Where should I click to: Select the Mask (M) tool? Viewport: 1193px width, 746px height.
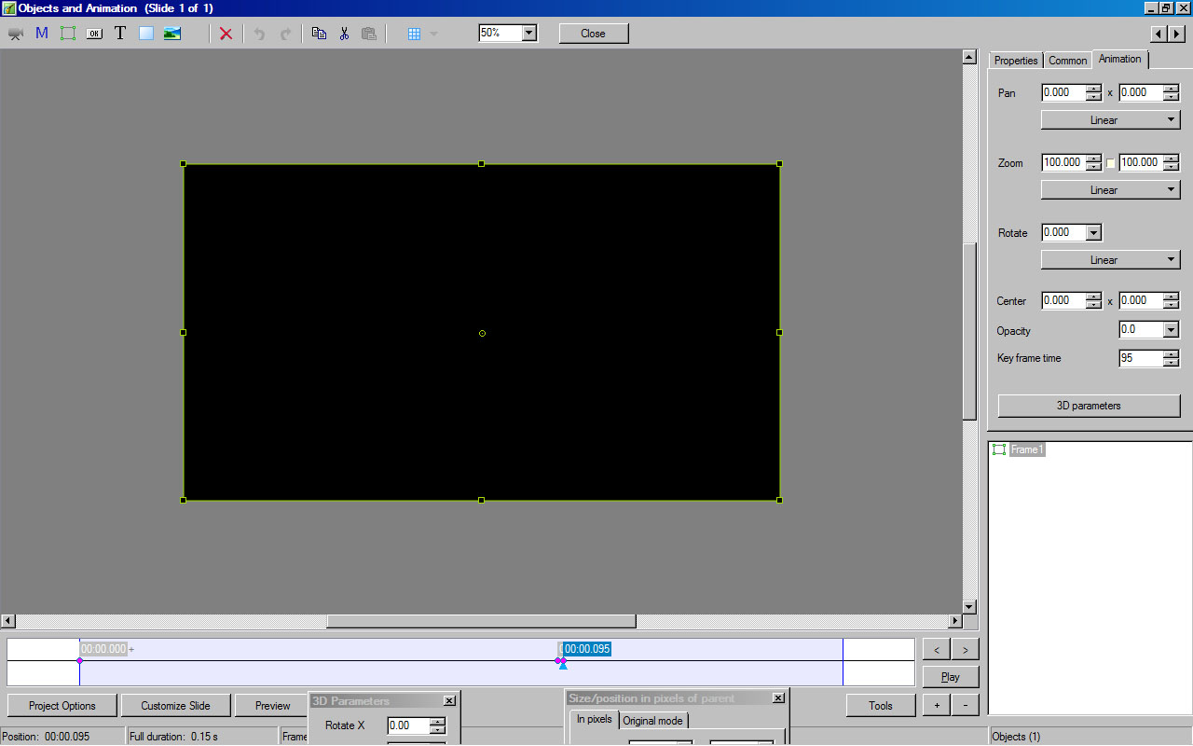(x=42, y=34)
